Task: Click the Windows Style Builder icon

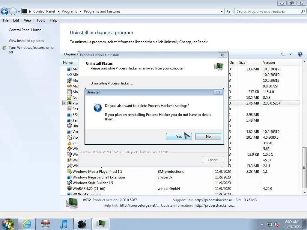Action: tap(69, 183)
